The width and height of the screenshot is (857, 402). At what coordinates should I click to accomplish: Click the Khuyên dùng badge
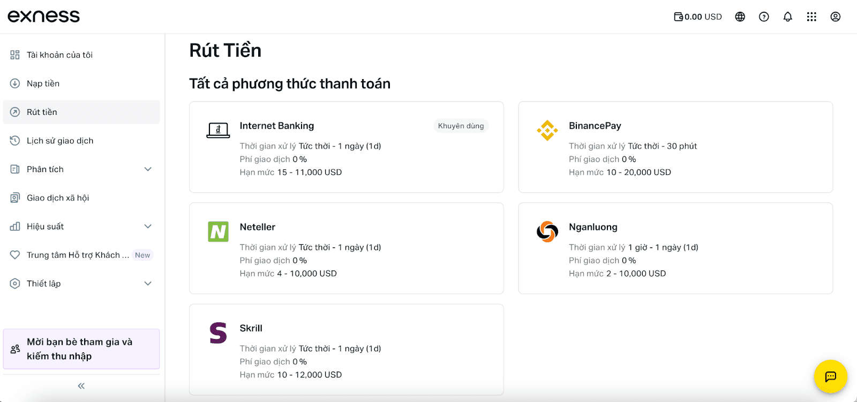click(461, 126)
